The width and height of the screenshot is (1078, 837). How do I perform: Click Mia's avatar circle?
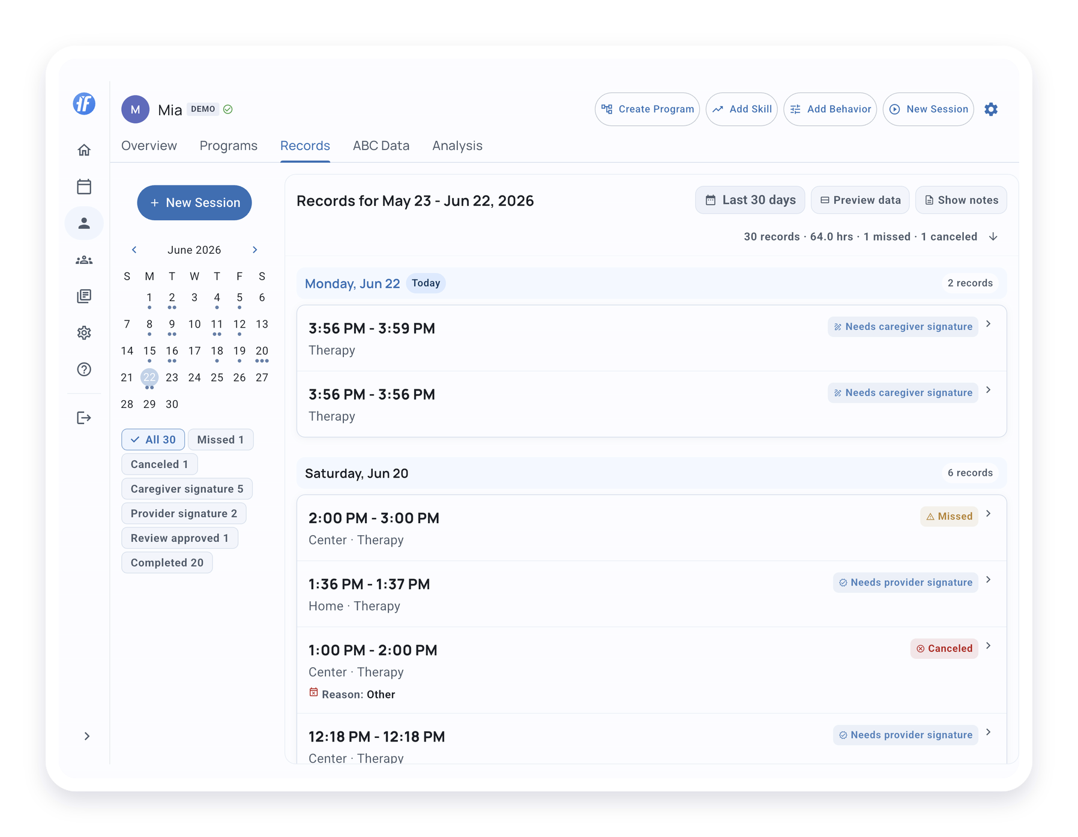pyautogui.click(x=135, y=109)
